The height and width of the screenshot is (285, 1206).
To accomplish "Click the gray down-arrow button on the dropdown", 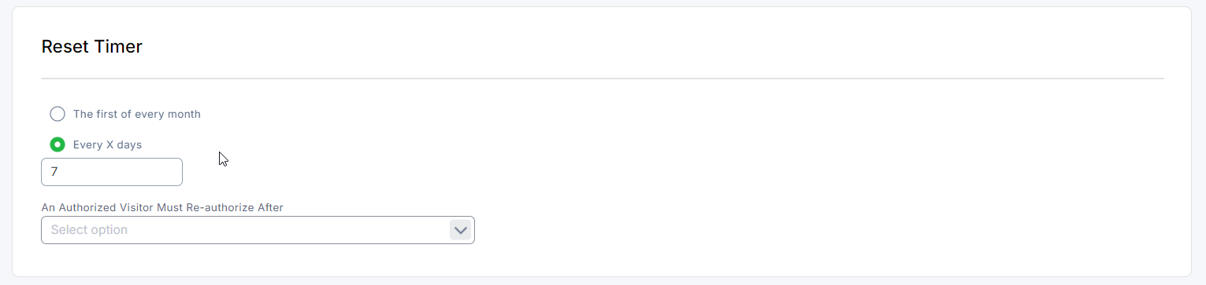I will 461,230.
